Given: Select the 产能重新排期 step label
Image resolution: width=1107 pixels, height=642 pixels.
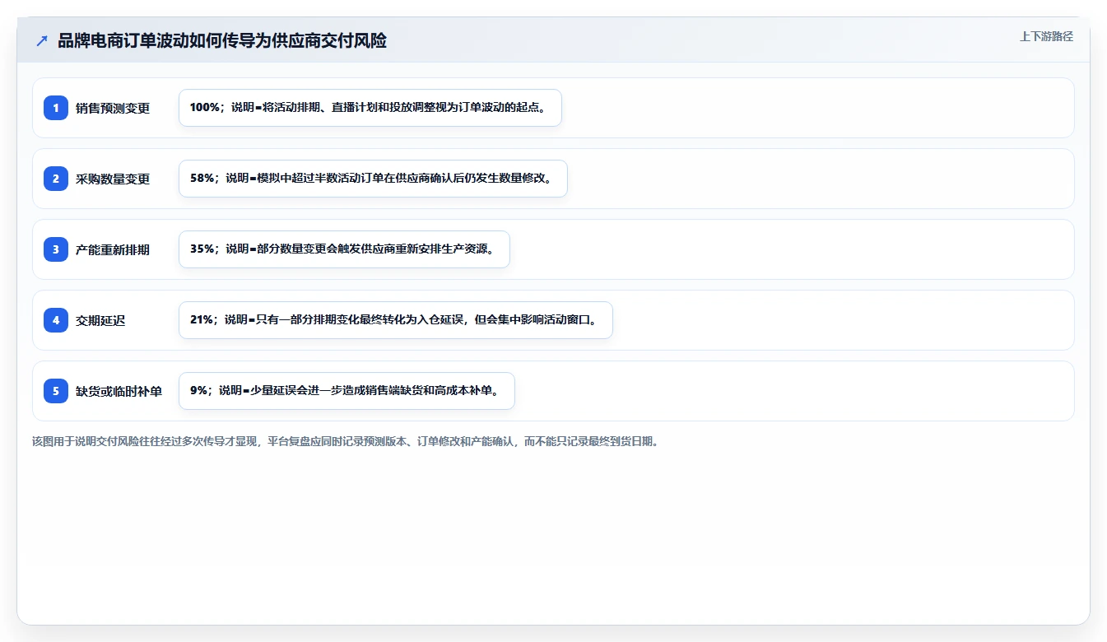Looking at the screenshot, I should (x=113, y=249).
